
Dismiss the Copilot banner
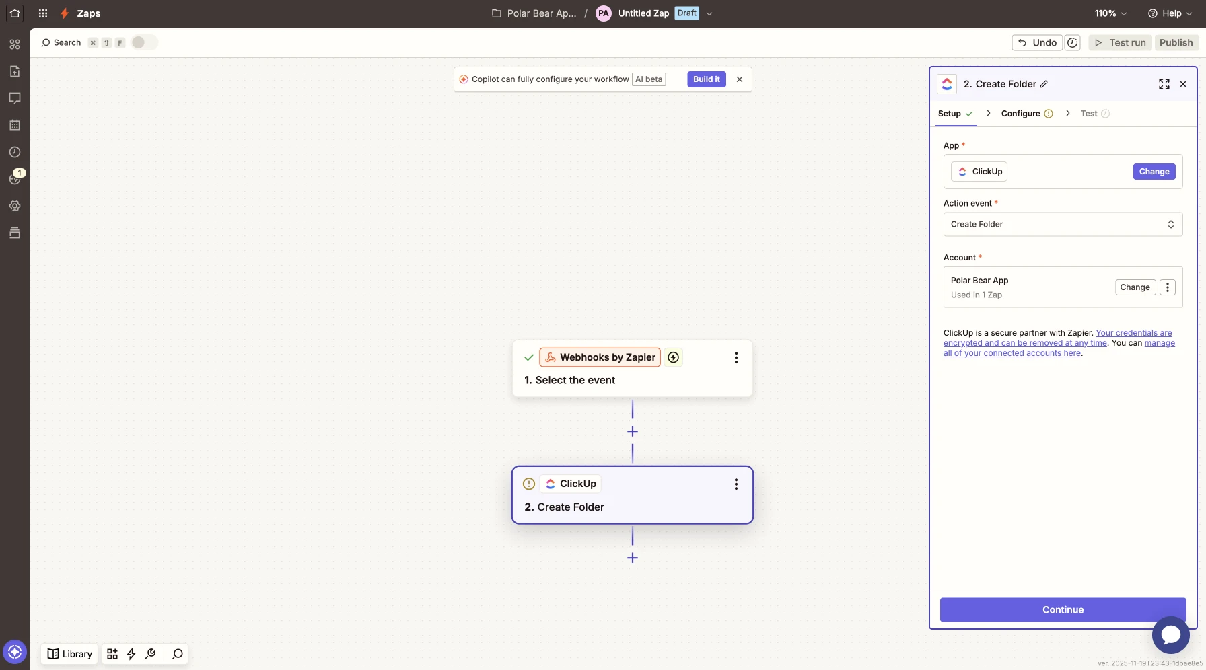click(739, 79)
